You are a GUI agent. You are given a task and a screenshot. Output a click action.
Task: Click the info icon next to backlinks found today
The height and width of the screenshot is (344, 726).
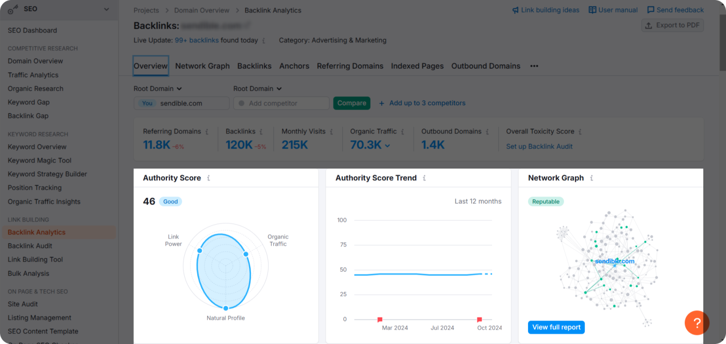tap(263, 41)
